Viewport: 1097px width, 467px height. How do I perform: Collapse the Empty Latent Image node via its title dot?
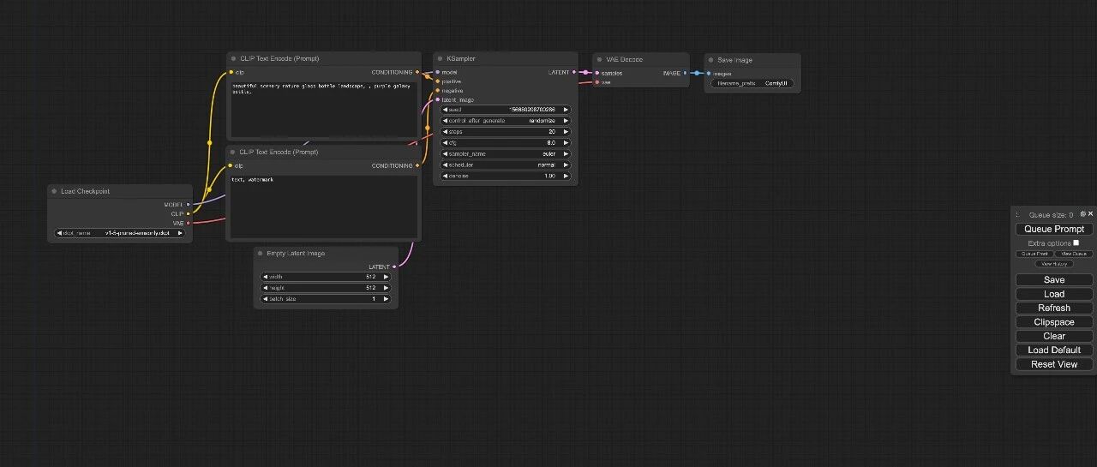coord(260,254)
